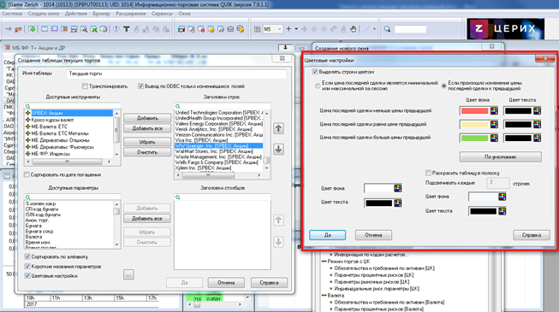Open palette for red background color picker
This screenshot has height=312, width=559.
494,111
